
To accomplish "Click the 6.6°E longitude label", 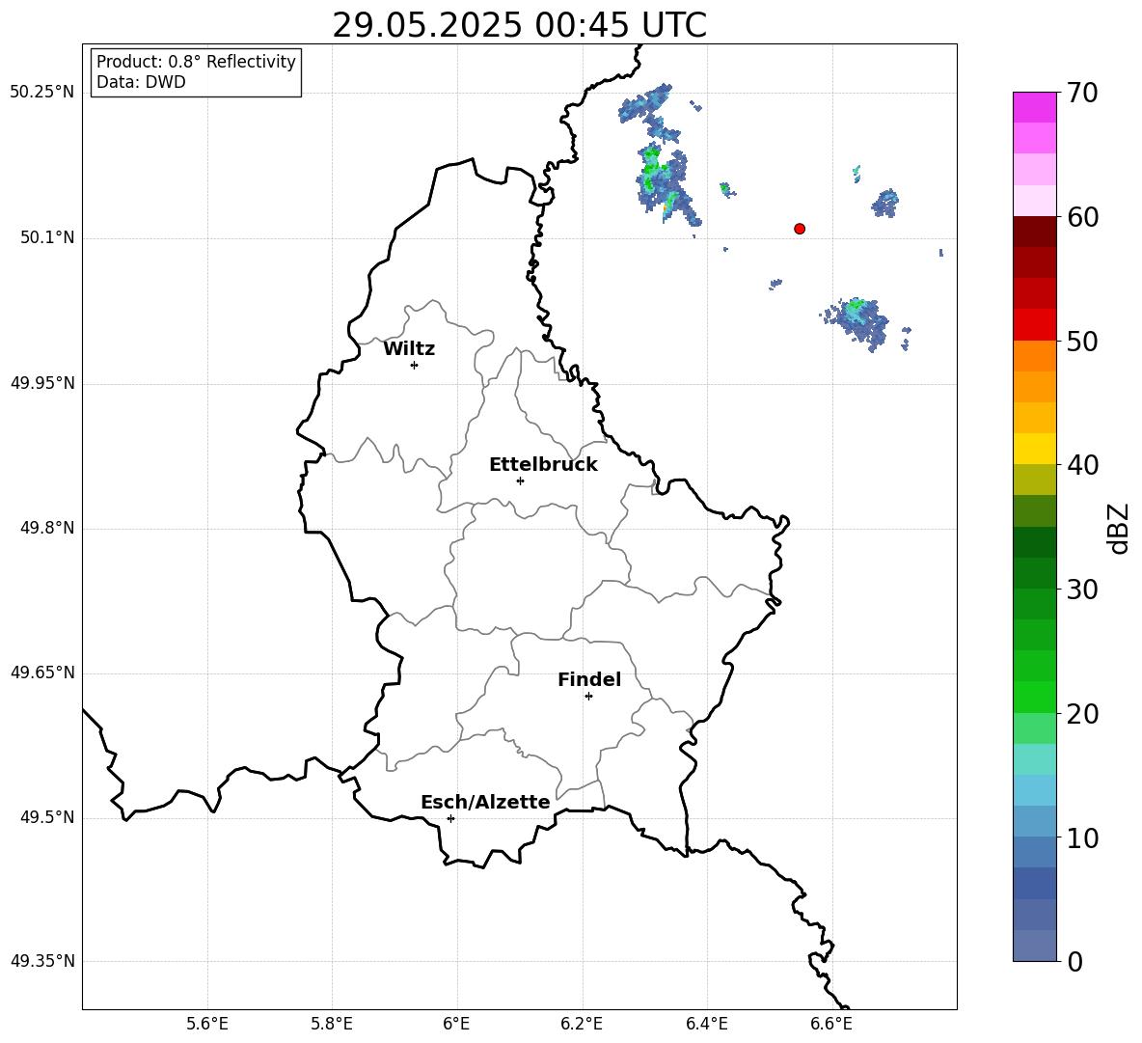I will click(831, 1024).
